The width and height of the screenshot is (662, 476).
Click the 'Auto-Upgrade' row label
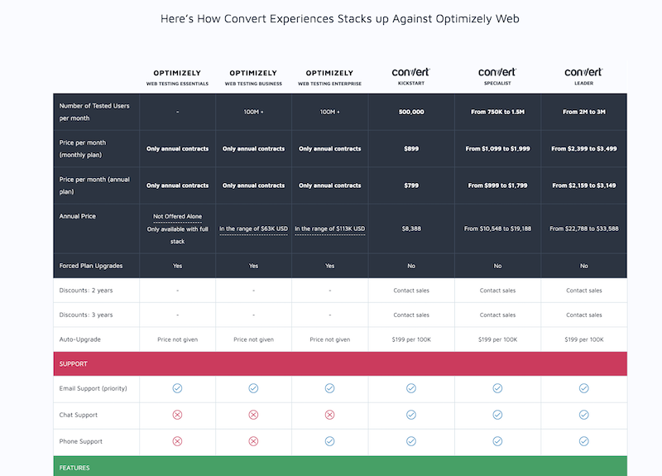(79, 339)
